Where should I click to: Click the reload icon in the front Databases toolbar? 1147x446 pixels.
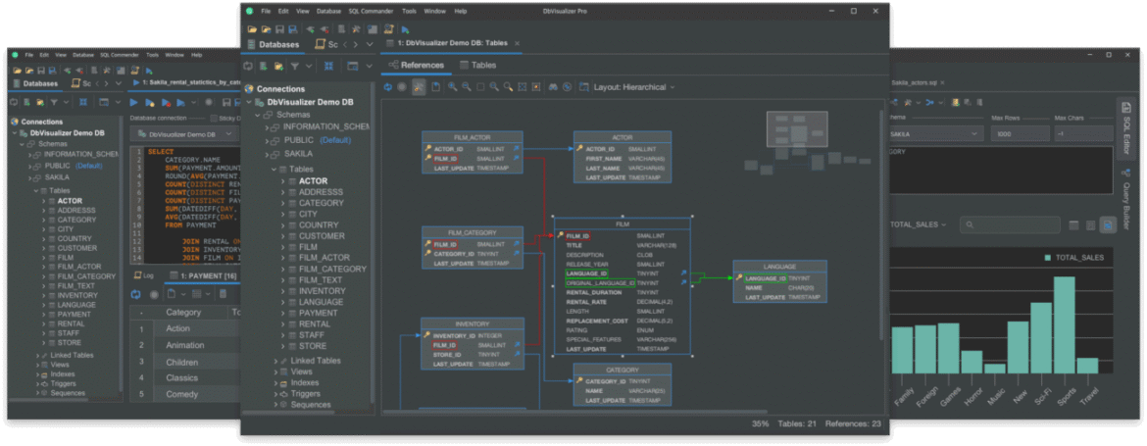tap(249, 66)
